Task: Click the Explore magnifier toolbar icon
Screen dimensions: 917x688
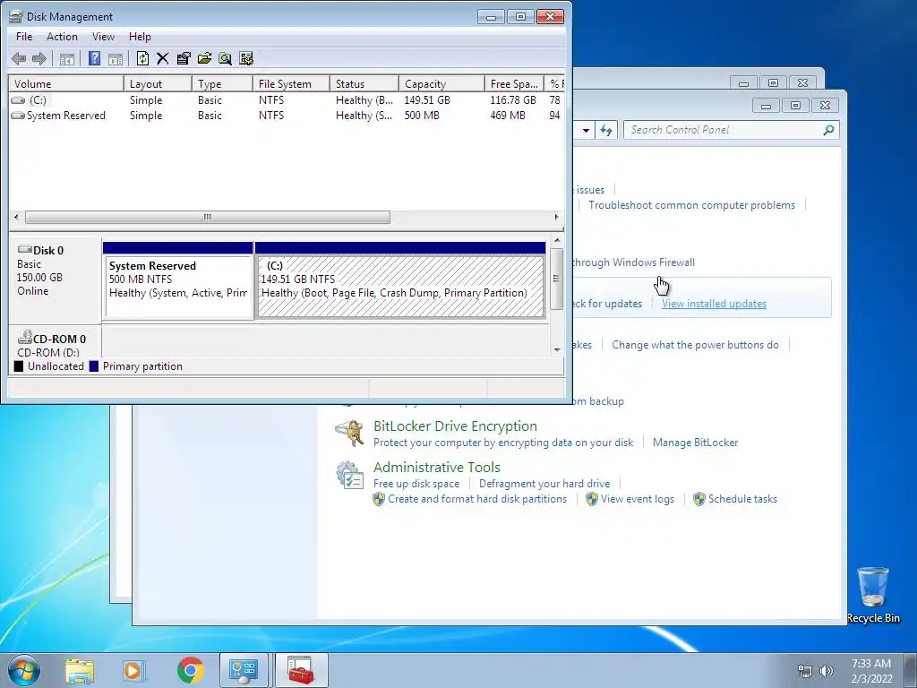Action: coord(225,58)
